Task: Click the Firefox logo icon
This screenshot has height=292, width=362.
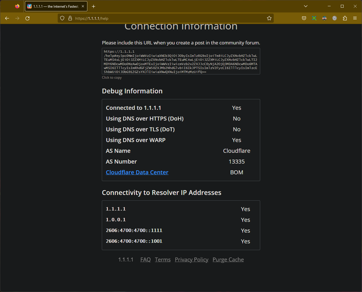Action: [x=17, y=6]
